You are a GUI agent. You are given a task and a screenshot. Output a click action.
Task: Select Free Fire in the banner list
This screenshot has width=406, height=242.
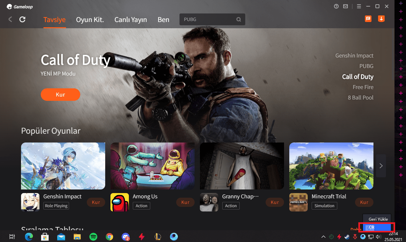click(x=363, y=87)
